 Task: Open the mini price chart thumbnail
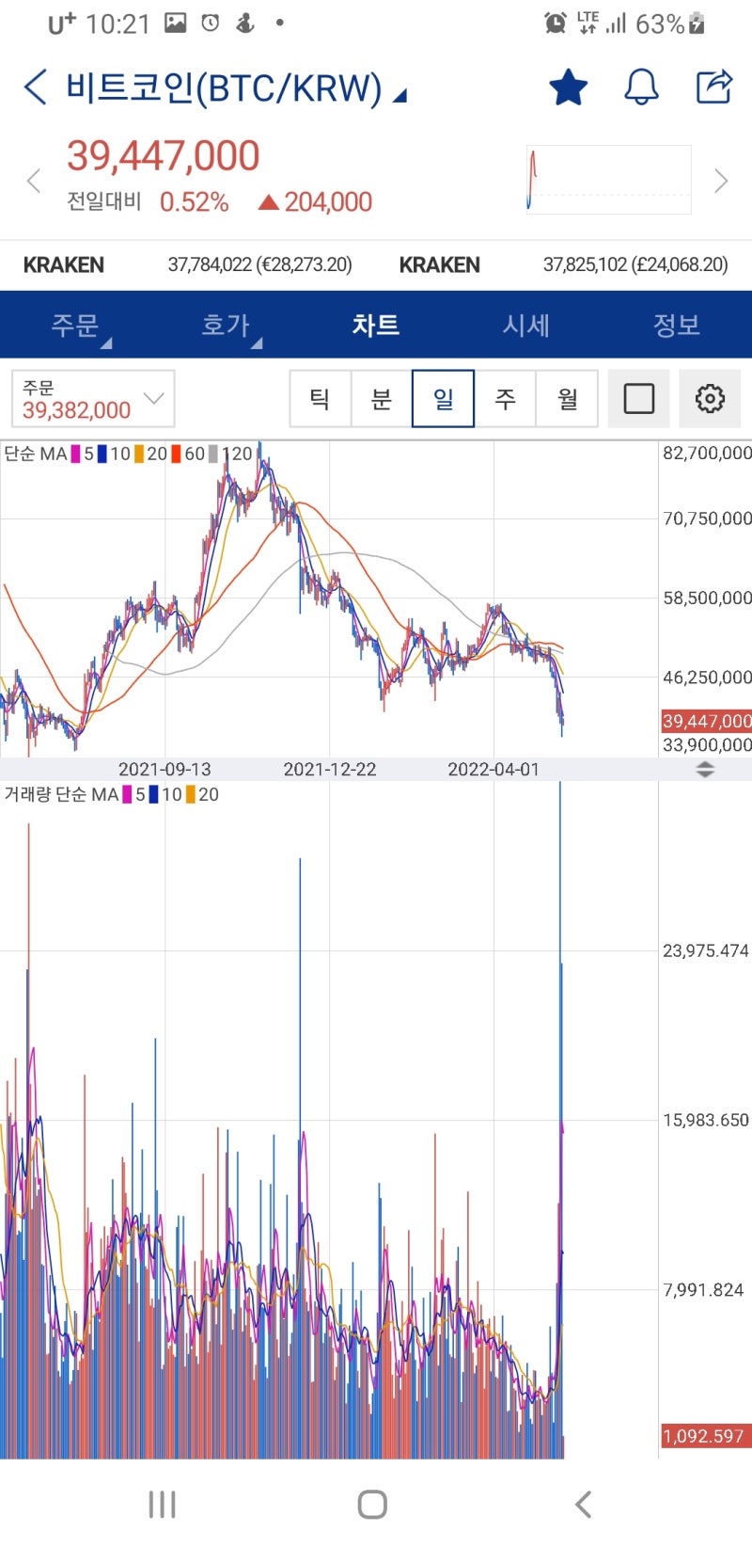coord(609,179)
